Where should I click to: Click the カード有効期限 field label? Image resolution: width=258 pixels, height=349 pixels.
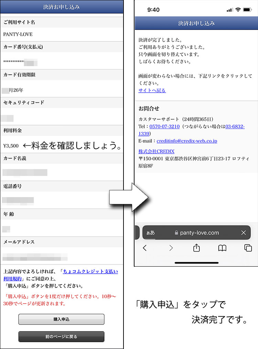(x=19, y=75)
